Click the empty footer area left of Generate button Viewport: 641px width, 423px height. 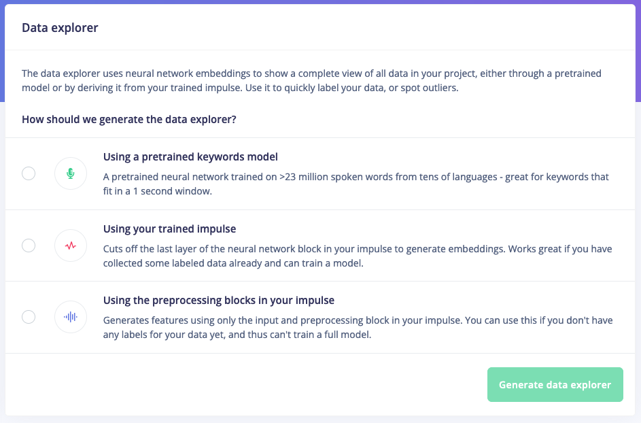[x=245, y=384]
